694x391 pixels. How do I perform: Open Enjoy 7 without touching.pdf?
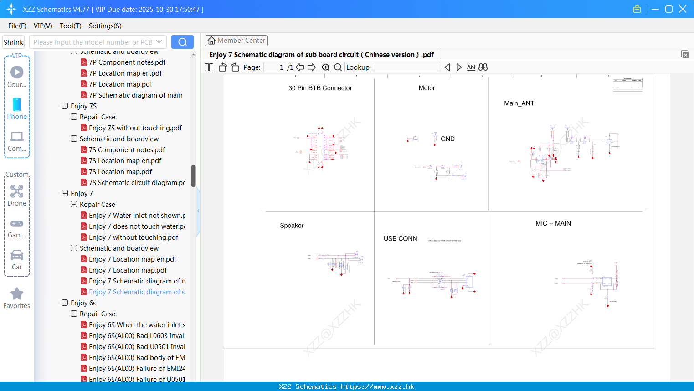coord(134,237)
